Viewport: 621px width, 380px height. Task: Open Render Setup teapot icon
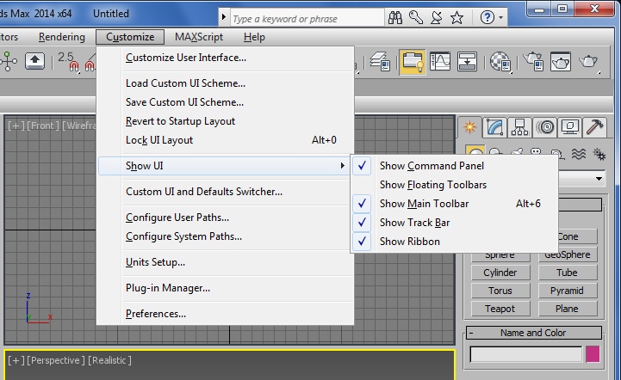[x=533, y=62]
